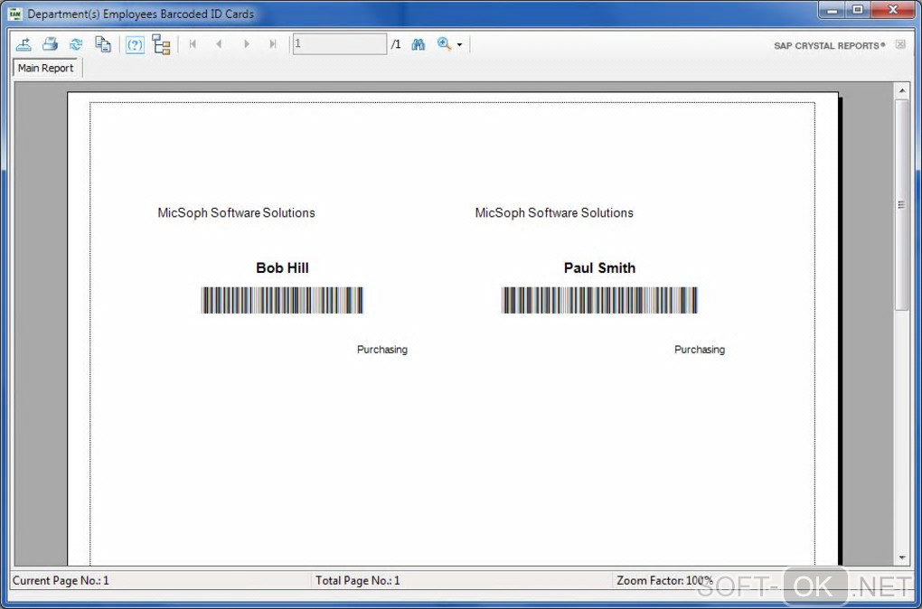922x609 pixels.
Task: Click the page number input field
Action: pos(340,44)
